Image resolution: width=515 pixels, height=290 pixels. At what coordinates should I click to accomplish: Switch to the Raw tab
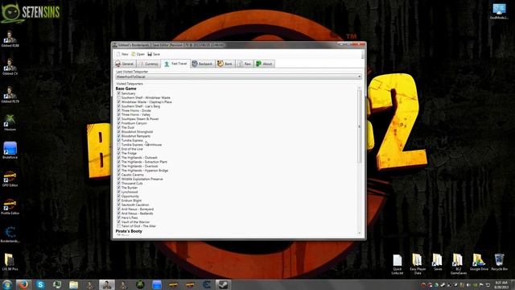tap(245, 64)
